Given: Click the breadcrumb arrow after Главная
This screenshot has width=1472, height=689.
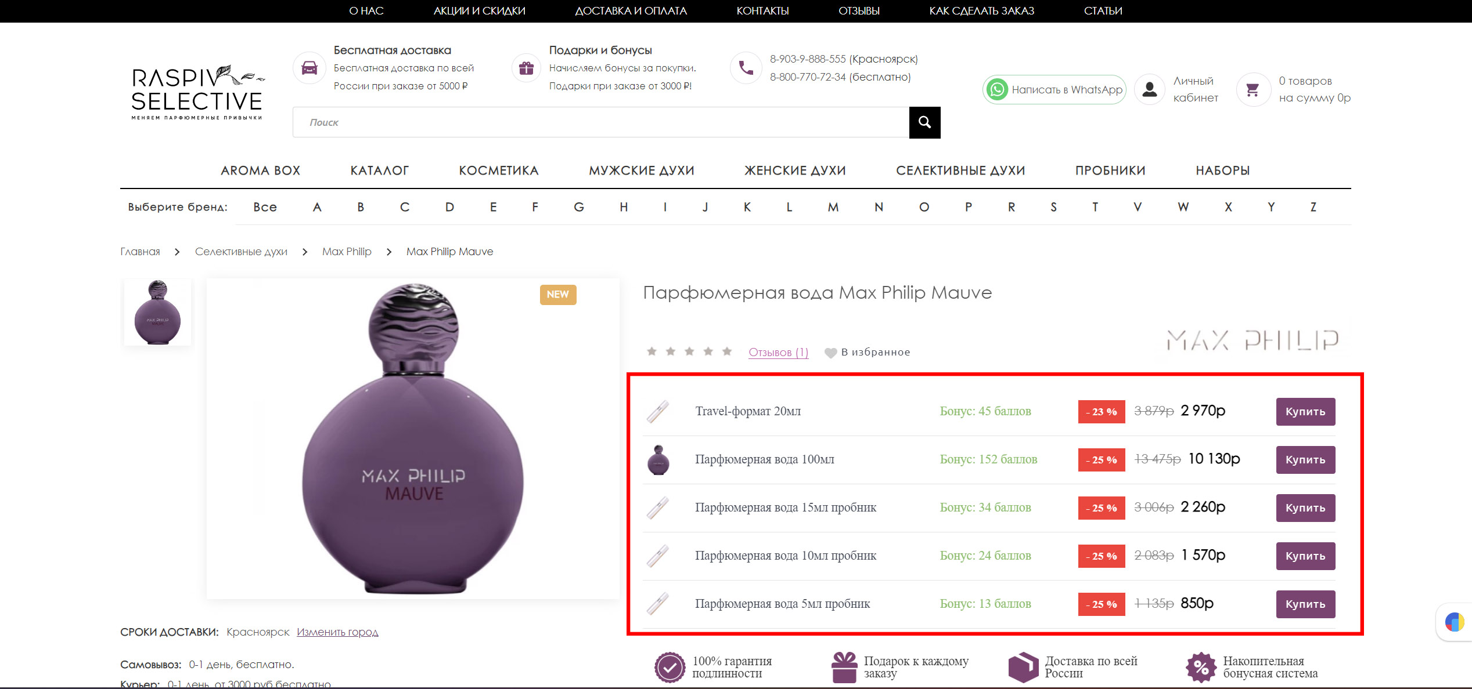Looking at the screenshot, I should [x=177, y=252].
